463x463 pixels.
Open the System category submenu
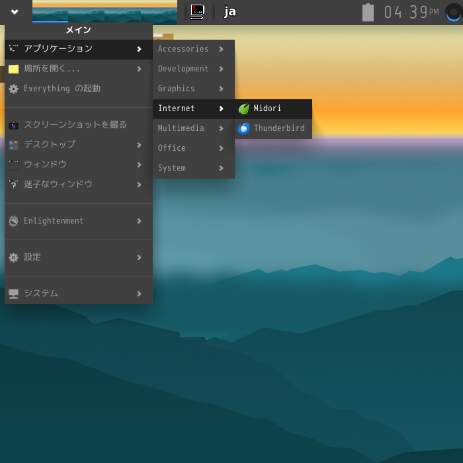[x=194, y=168]
